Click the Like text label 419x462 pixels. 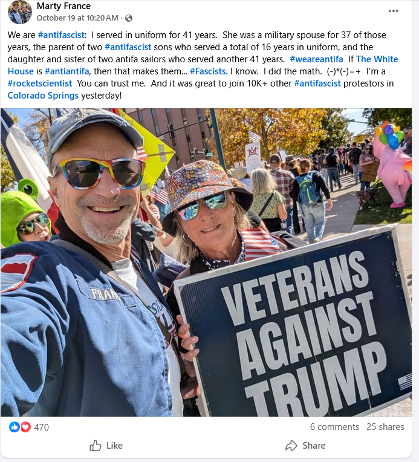pyautogui.click(x=114, y=446)
